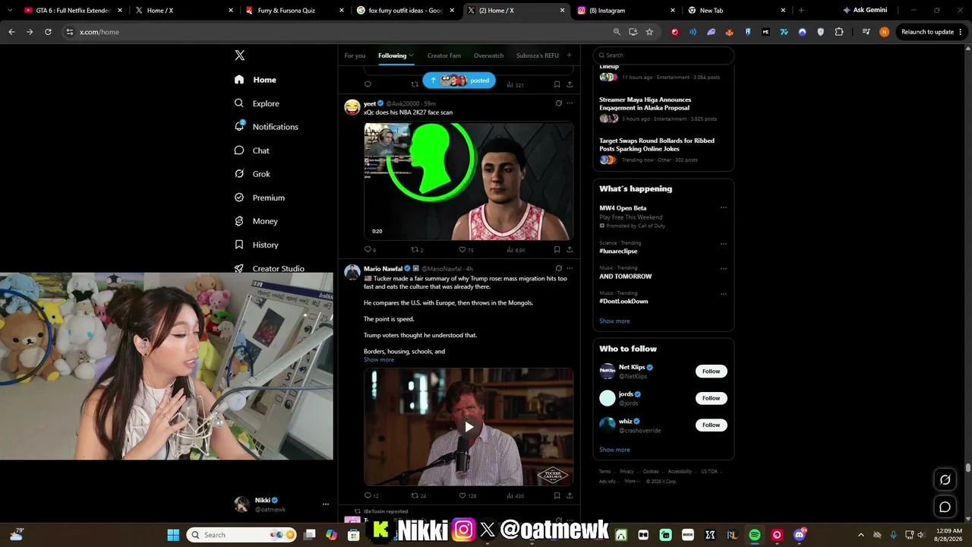Image resolution: width=972 pixels, height=547 pixels.
Task: Open Explore in the X sidebar
Action: coord(257,103)
